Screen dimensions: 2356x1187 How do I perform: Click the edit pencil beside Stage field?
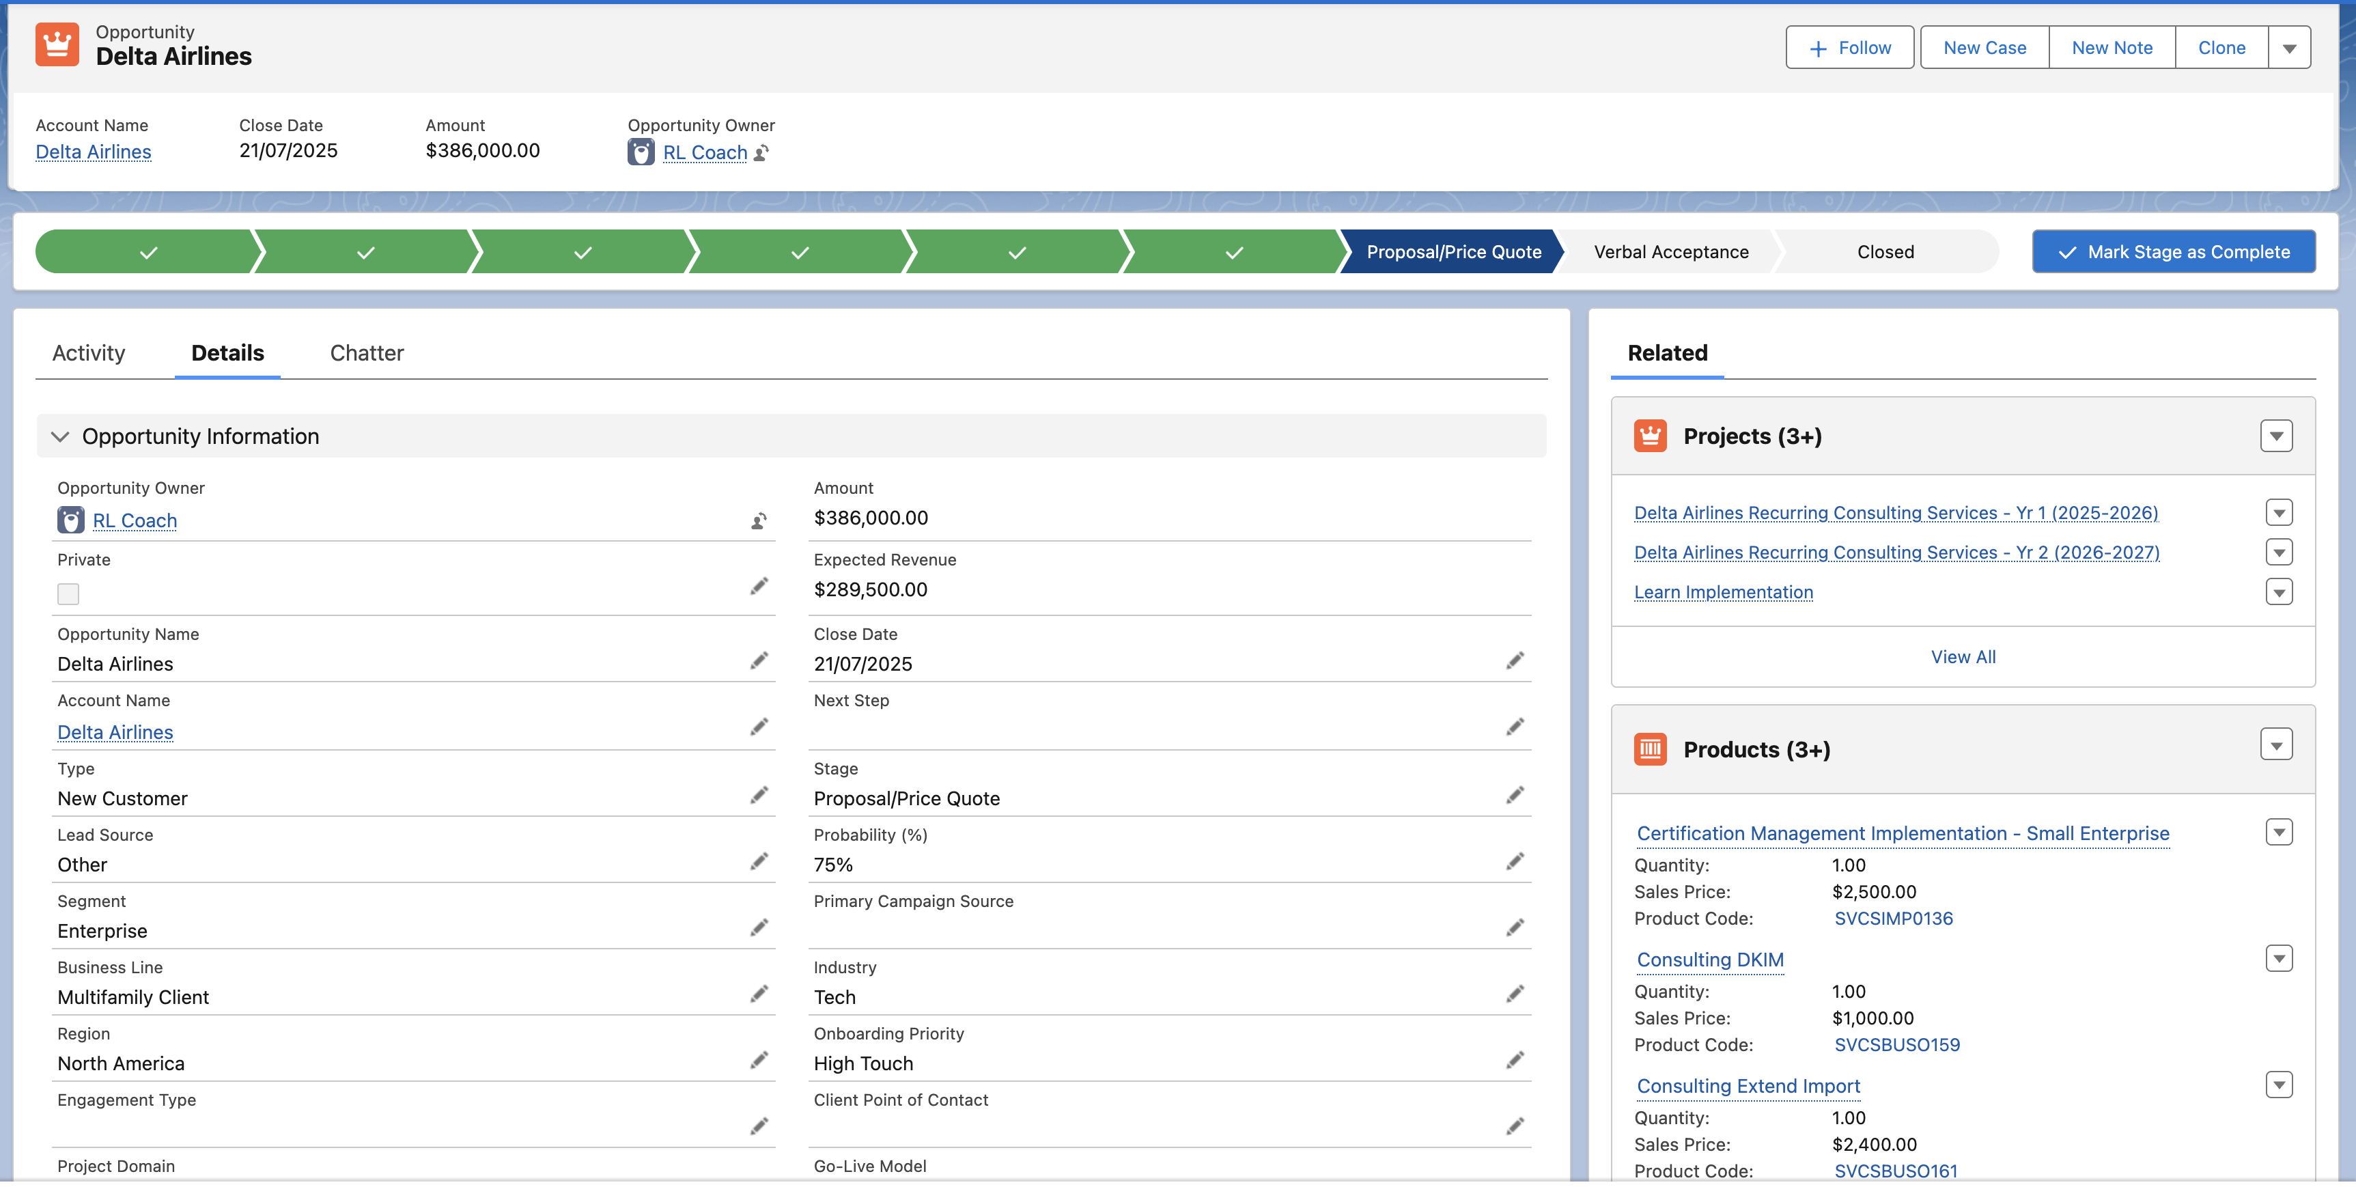1515,796
